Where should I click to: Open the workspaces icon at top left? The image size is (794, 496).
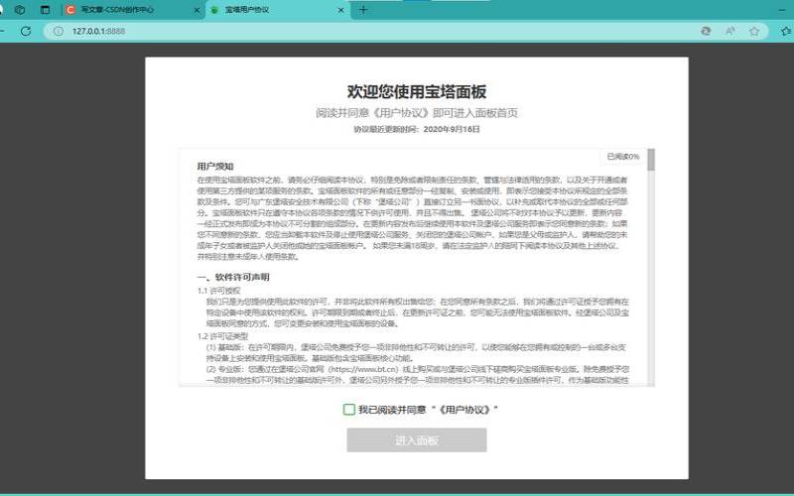click(x=20, y=10)
